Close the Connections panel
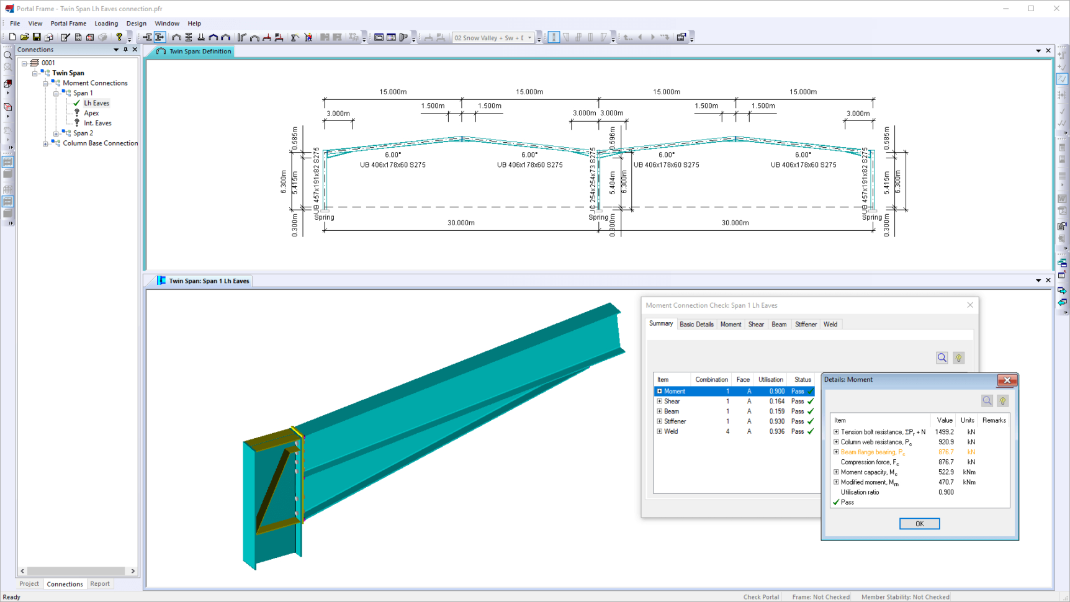 [135, 50]
